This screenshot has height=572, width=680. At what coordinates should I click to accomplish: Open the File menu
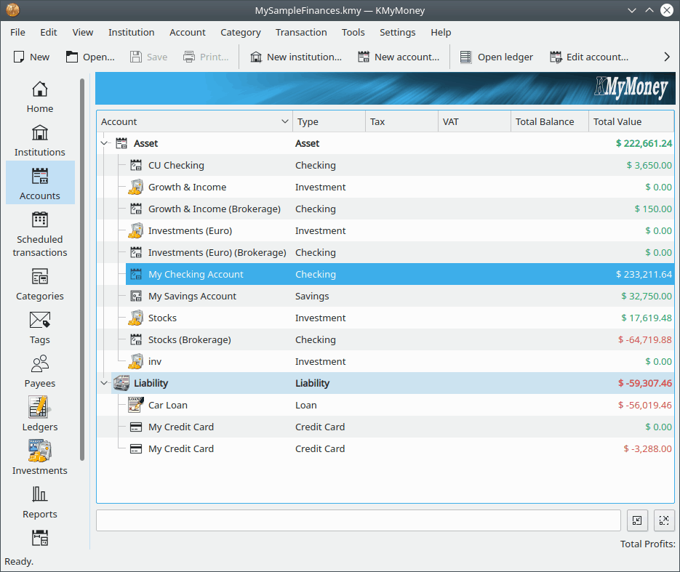coord(17,32)
